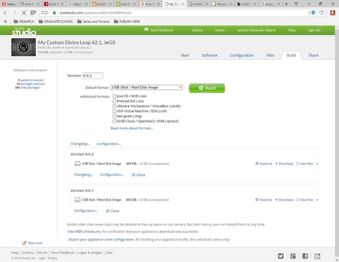The image size is (339, 262).
Task: Click the heart bookmark icon in address bar
Action: click(322, 13)
